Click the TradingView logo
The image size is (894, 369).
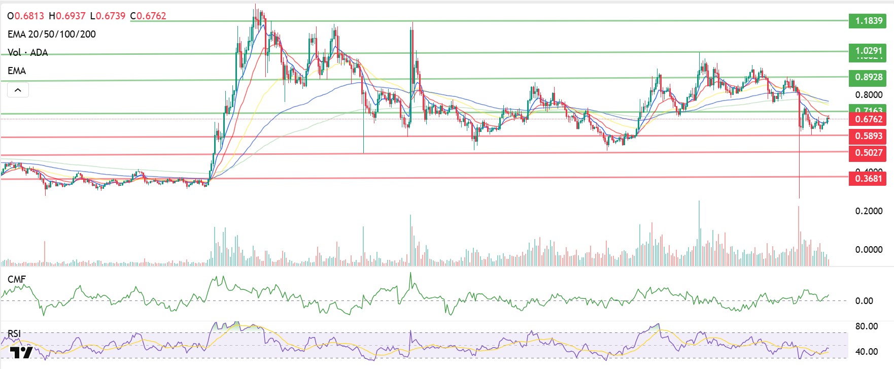tap(22, 352)
